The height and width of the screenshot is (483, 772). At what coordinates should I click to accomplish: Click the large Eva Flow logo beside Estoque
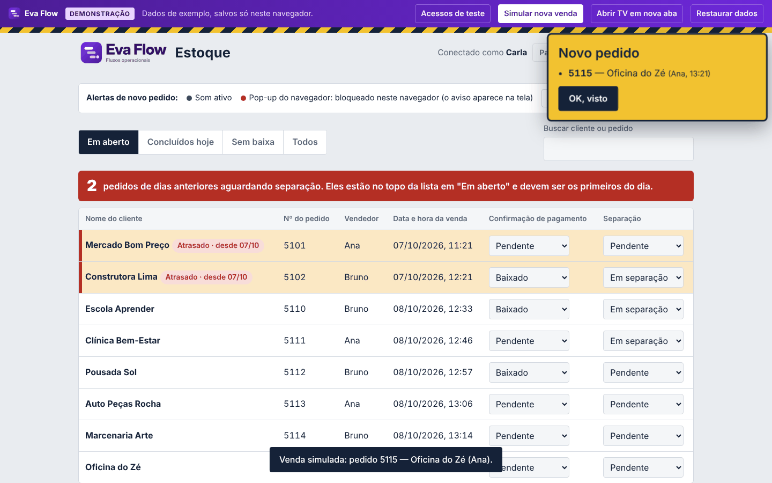click(124, 53)
